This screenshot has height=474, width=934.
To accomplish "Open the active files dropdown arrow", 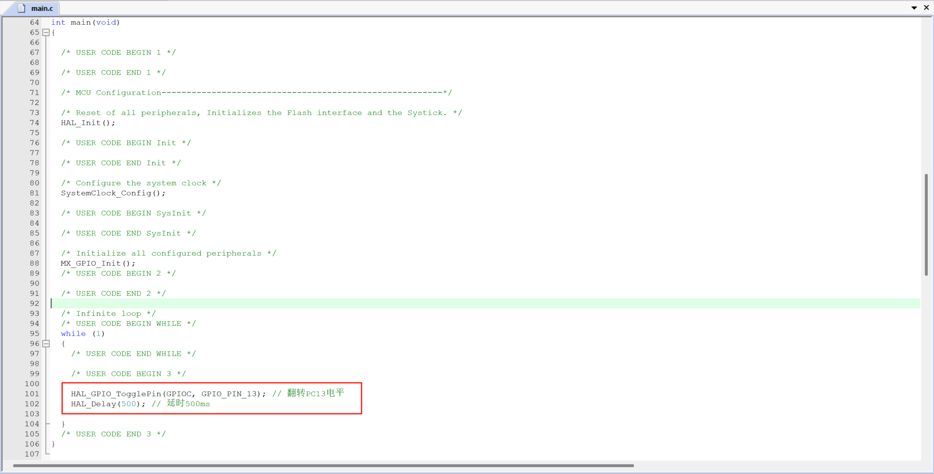I will tap(914, 8).
